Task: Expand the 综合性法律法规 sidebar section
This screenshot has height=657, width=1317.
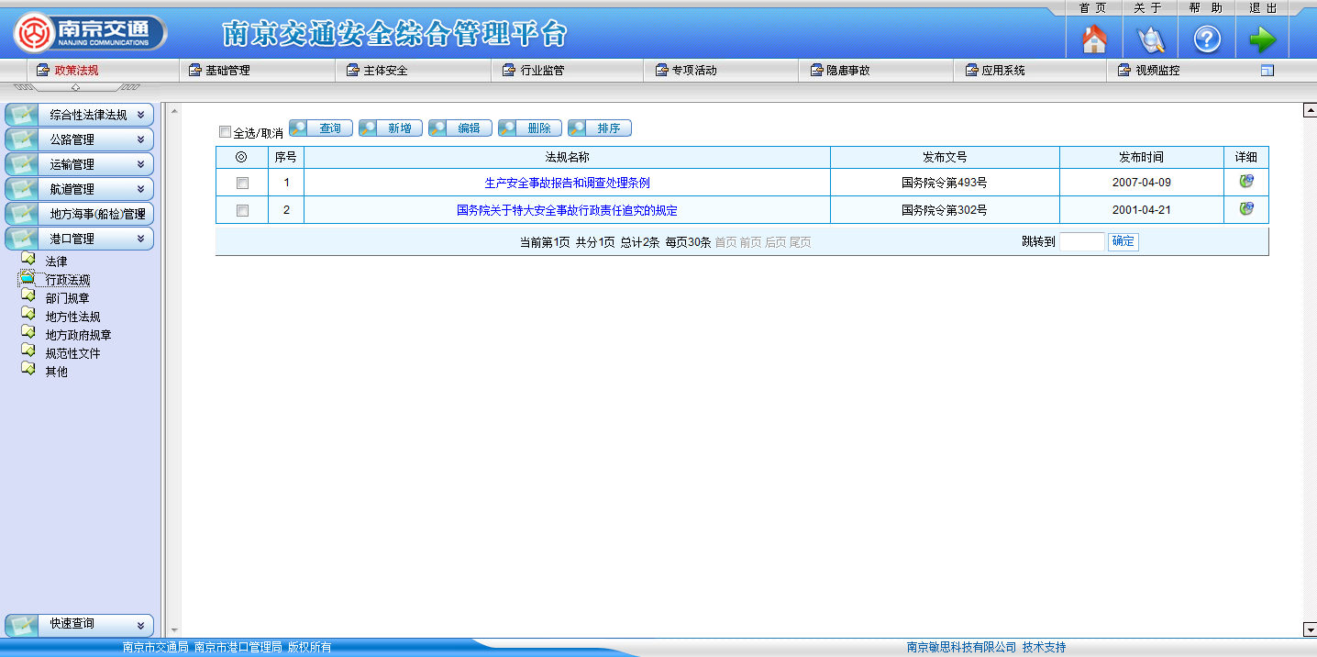Action: pyautogui.click(x=80, y=115)
